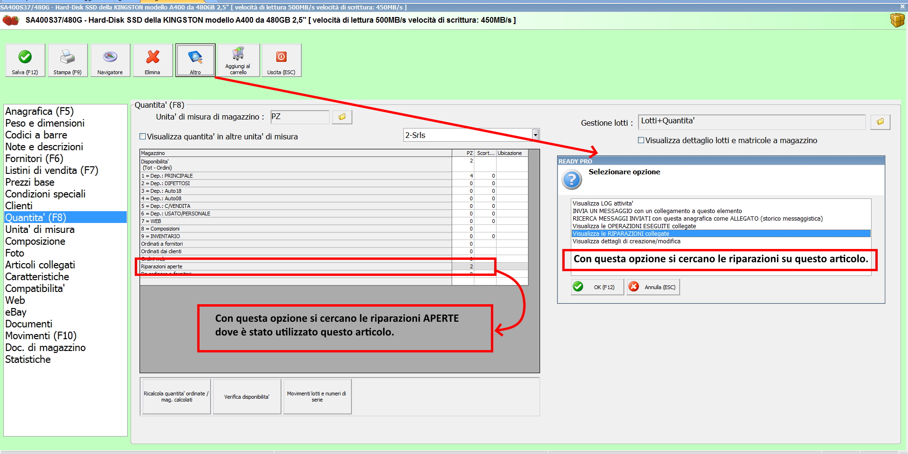Exit with the Uscita (ESC) button
Screen dimensions: 908x454
(x=281, y=60)
